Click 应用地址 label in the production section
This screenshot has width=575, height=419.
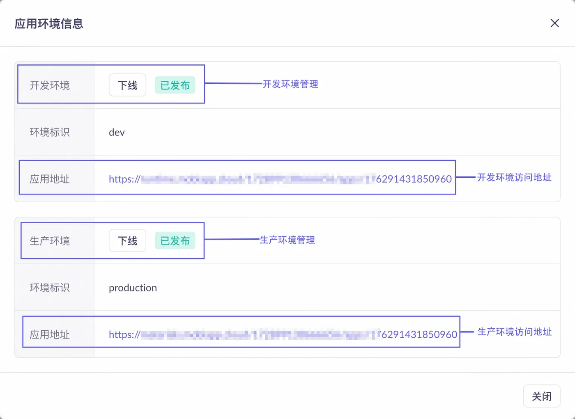[x=50, y=335]
